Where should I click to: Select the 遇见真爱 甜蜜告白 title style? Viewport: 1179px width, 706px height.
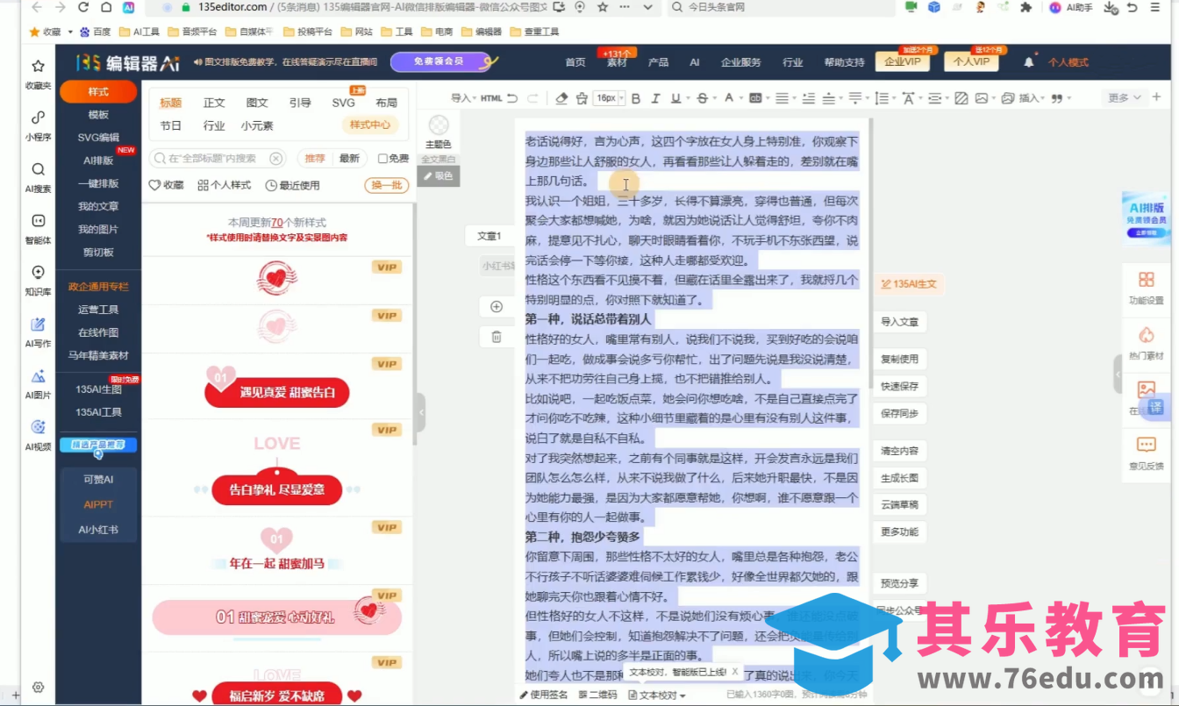pyautogui.click(x=276, y=392)
